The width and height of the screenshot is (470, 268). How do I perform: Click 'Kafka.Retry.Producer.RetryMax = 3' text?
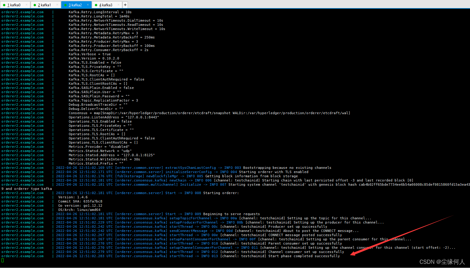click(103, 41)
